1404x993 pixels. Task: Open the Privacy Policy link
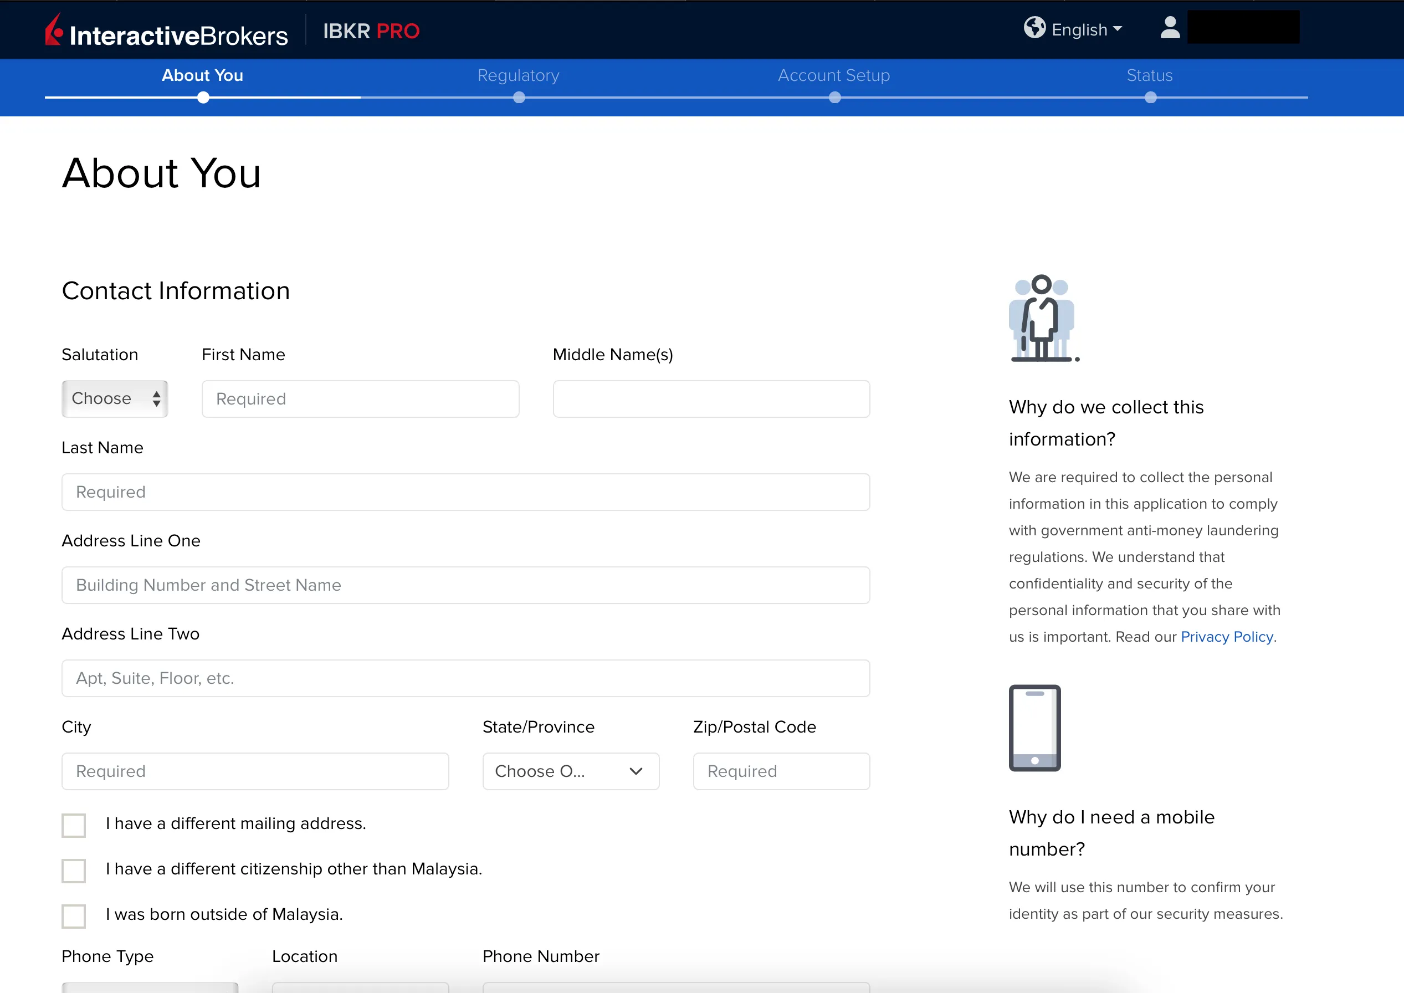pos(1227,637)
